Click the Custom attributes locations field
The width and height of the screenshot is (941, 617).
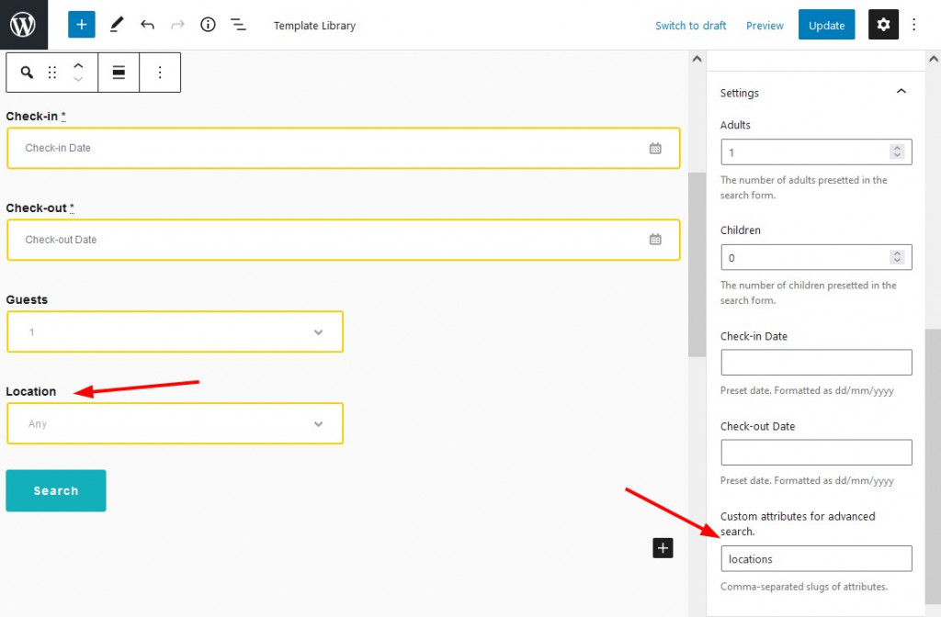tap(816, 559)
